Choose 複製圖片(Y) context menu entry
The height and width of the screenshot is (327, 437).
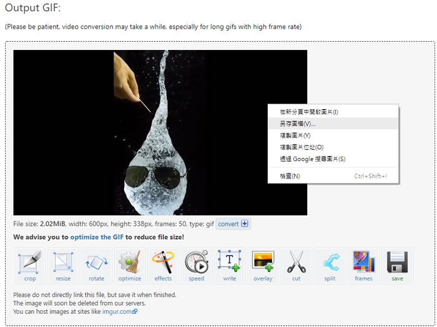coord(333,135)
